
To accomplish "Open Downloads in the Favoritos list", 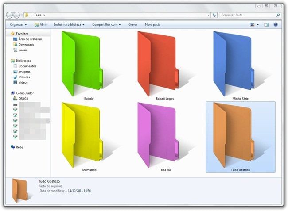I will 26,45.
